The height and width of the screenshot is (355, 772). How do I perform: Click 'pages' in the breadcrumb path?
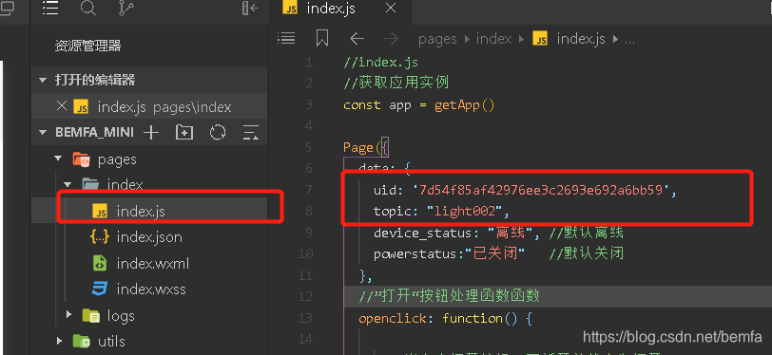tap(437, 39)
